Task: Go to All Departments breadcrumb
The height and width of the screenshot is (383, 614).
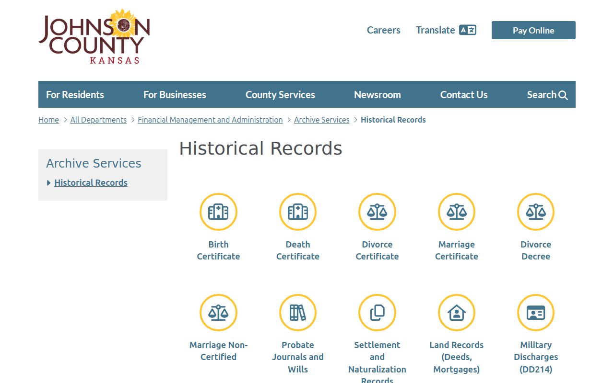Action: coord(98,120)
